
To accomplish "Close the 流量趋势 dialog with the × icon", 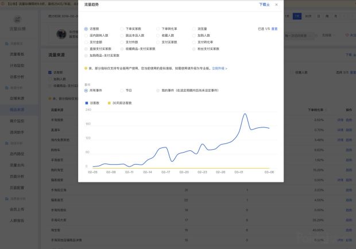I will tap(276, 5).
